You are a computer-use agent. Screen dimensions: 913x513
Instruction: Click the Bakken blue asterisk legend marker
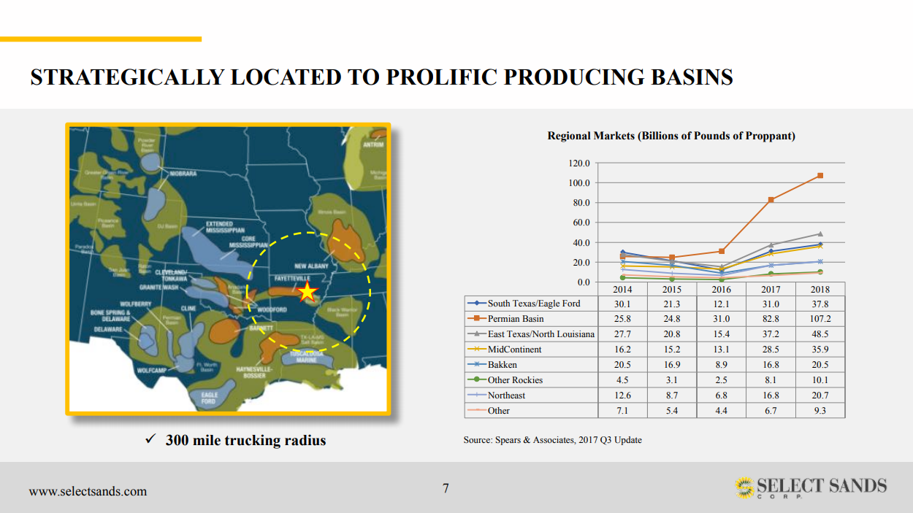click(x=478, y=365)
